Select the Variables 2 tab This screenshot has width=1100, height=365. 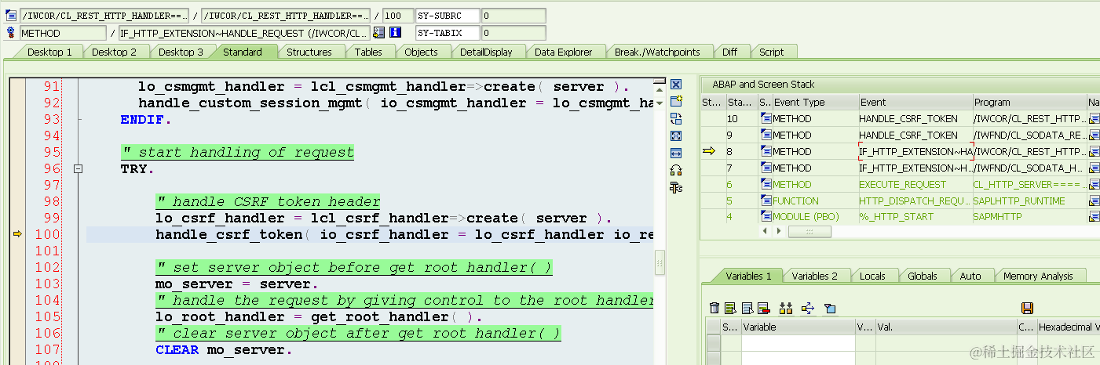coord(814,276)
